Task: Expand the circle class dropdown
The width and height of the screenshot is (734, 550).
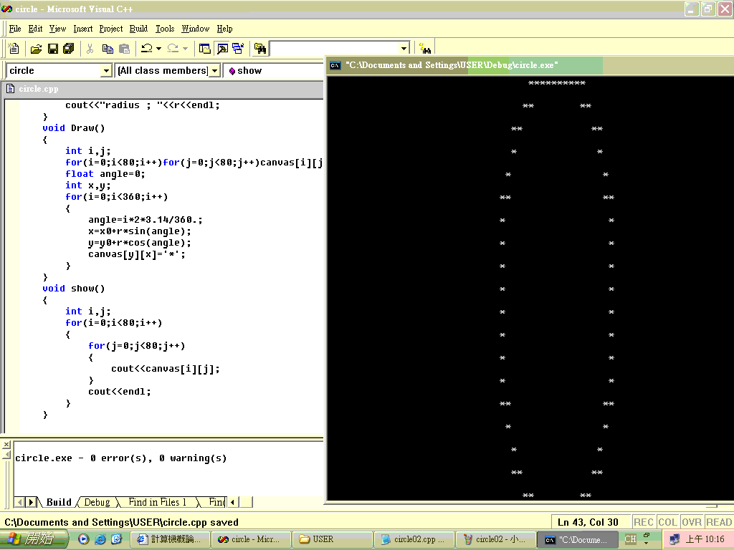Action: pos(106,71)
